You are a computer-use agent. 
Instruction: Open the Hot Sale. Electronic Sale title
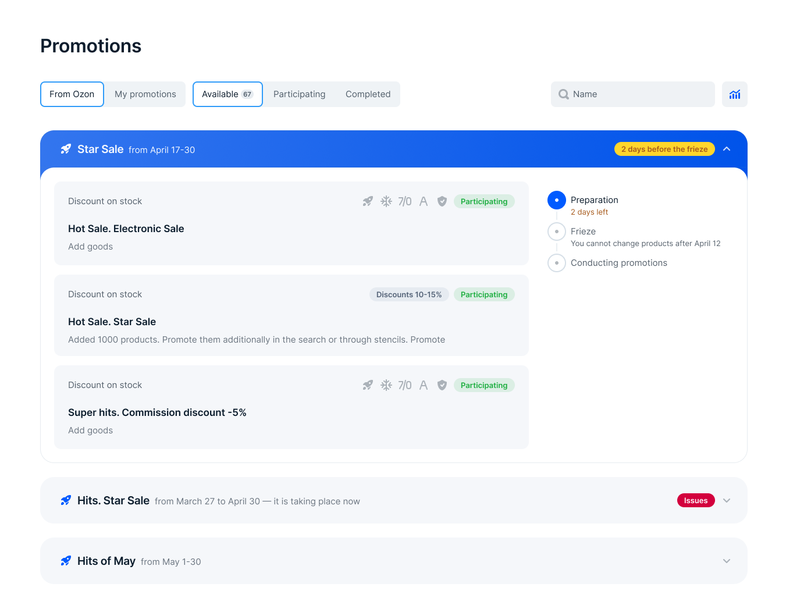coord(126,229)
